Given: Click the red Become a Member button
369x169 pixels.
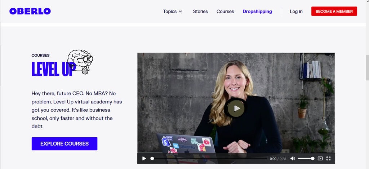Looking at the screenshot, I should [334, 11].
